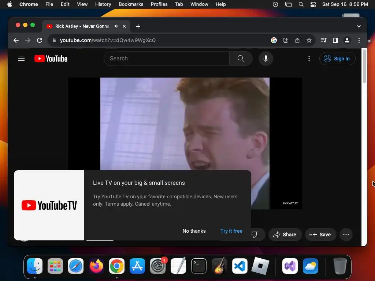This screenshot has height=281, width=375.
Task: Save video to playlist
Action: (x=320, y=235)
